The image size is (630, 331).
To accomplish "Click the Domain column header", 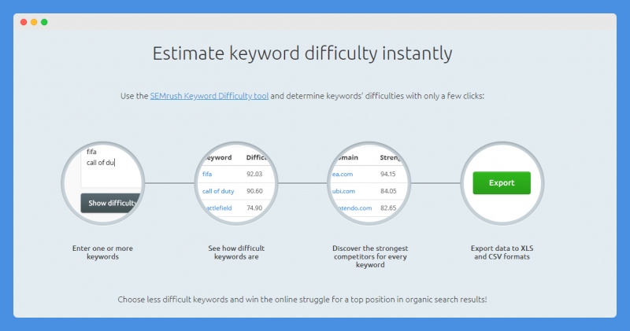I will click(x=346, y=158).
